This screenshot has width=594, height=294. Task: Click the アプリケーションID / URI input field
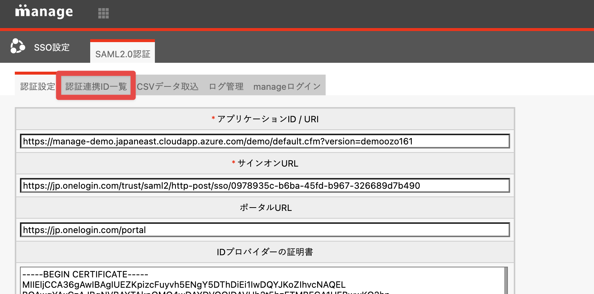[x=265, y=141]
